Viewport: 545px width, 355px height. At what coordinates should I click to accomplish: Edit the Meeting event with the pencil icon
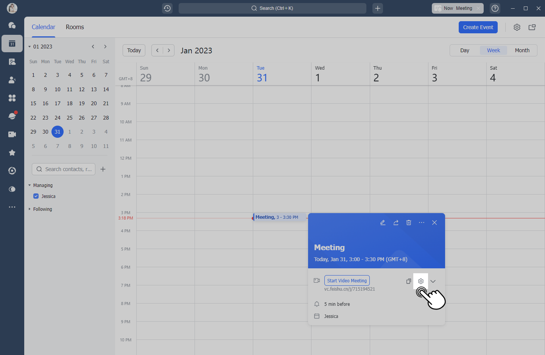(383, 223)
